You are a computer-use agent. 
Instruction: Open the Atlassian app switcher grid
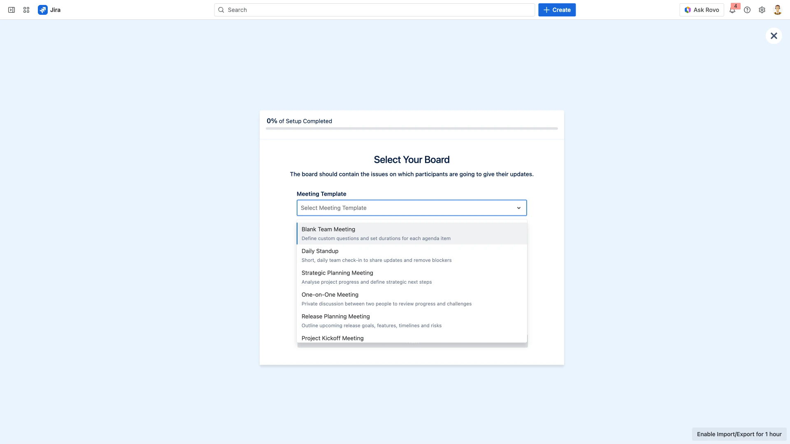(26, 9)
